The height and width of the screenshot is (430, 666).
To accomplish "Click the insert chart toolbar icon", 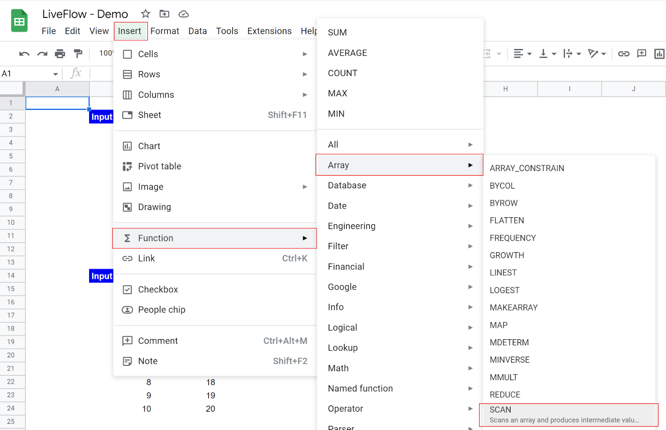I will click(659, 53).
